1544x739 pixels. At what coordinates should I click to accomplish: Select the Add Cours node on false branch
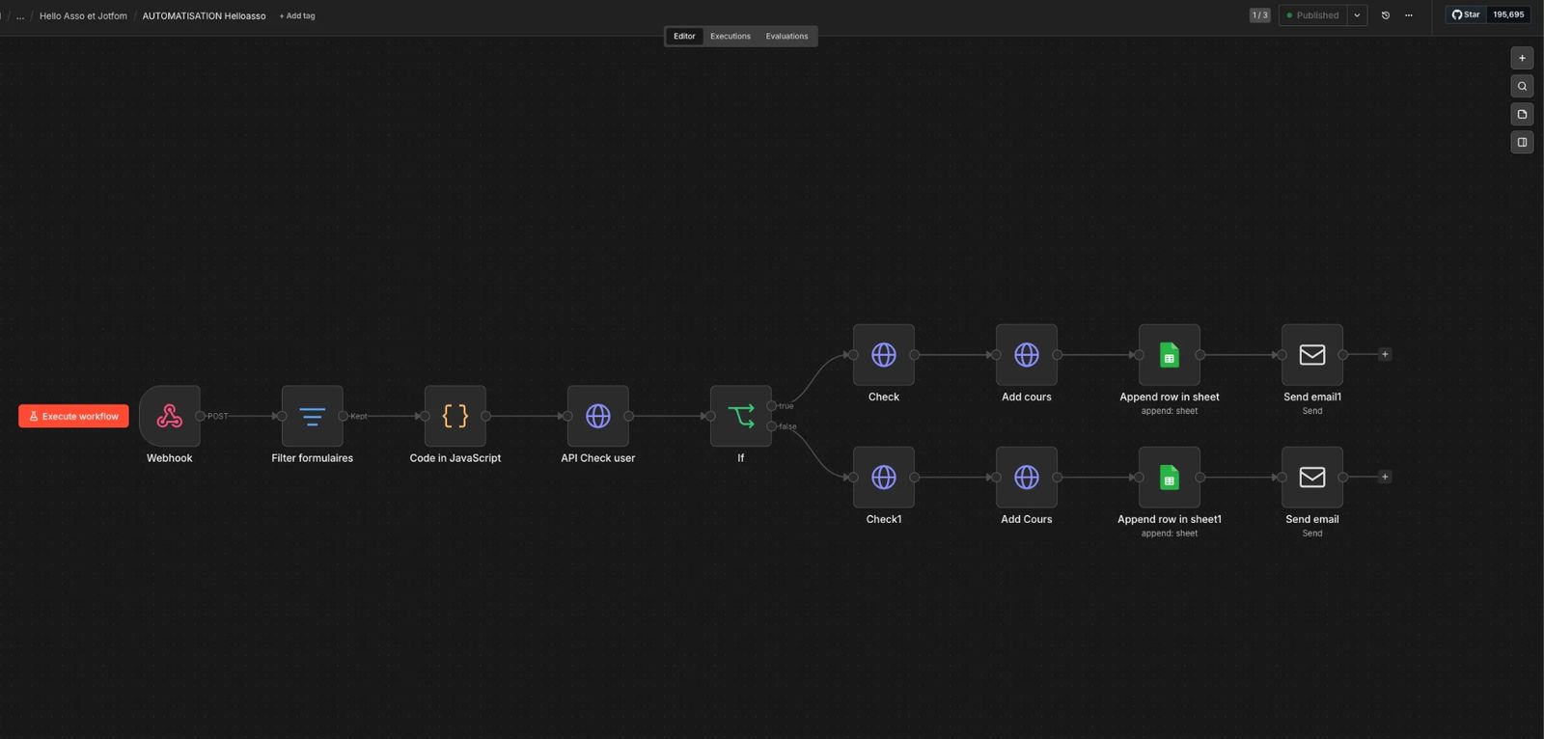point(1026,478)
